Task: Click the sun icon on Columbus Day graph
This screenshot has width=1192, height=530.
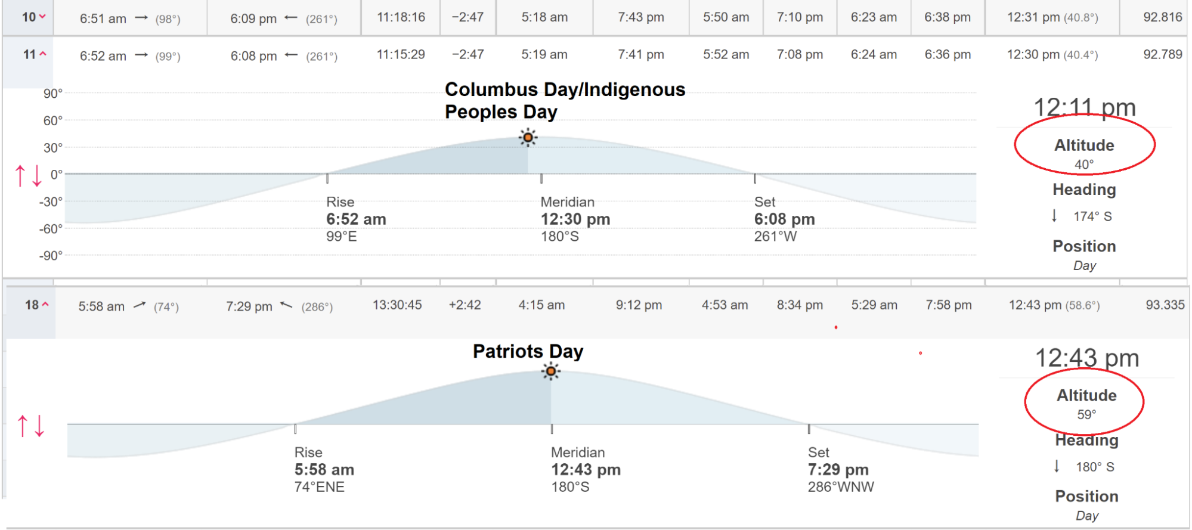Action: point(528,138)
